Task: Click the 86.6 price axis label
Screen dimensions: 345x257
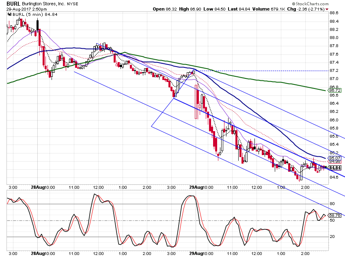Action: click(x=334, y=95)
